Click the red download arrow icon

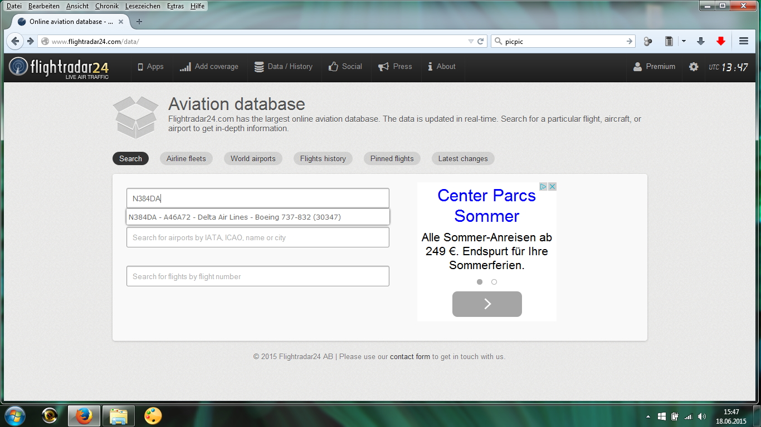(x=721, y=41)
